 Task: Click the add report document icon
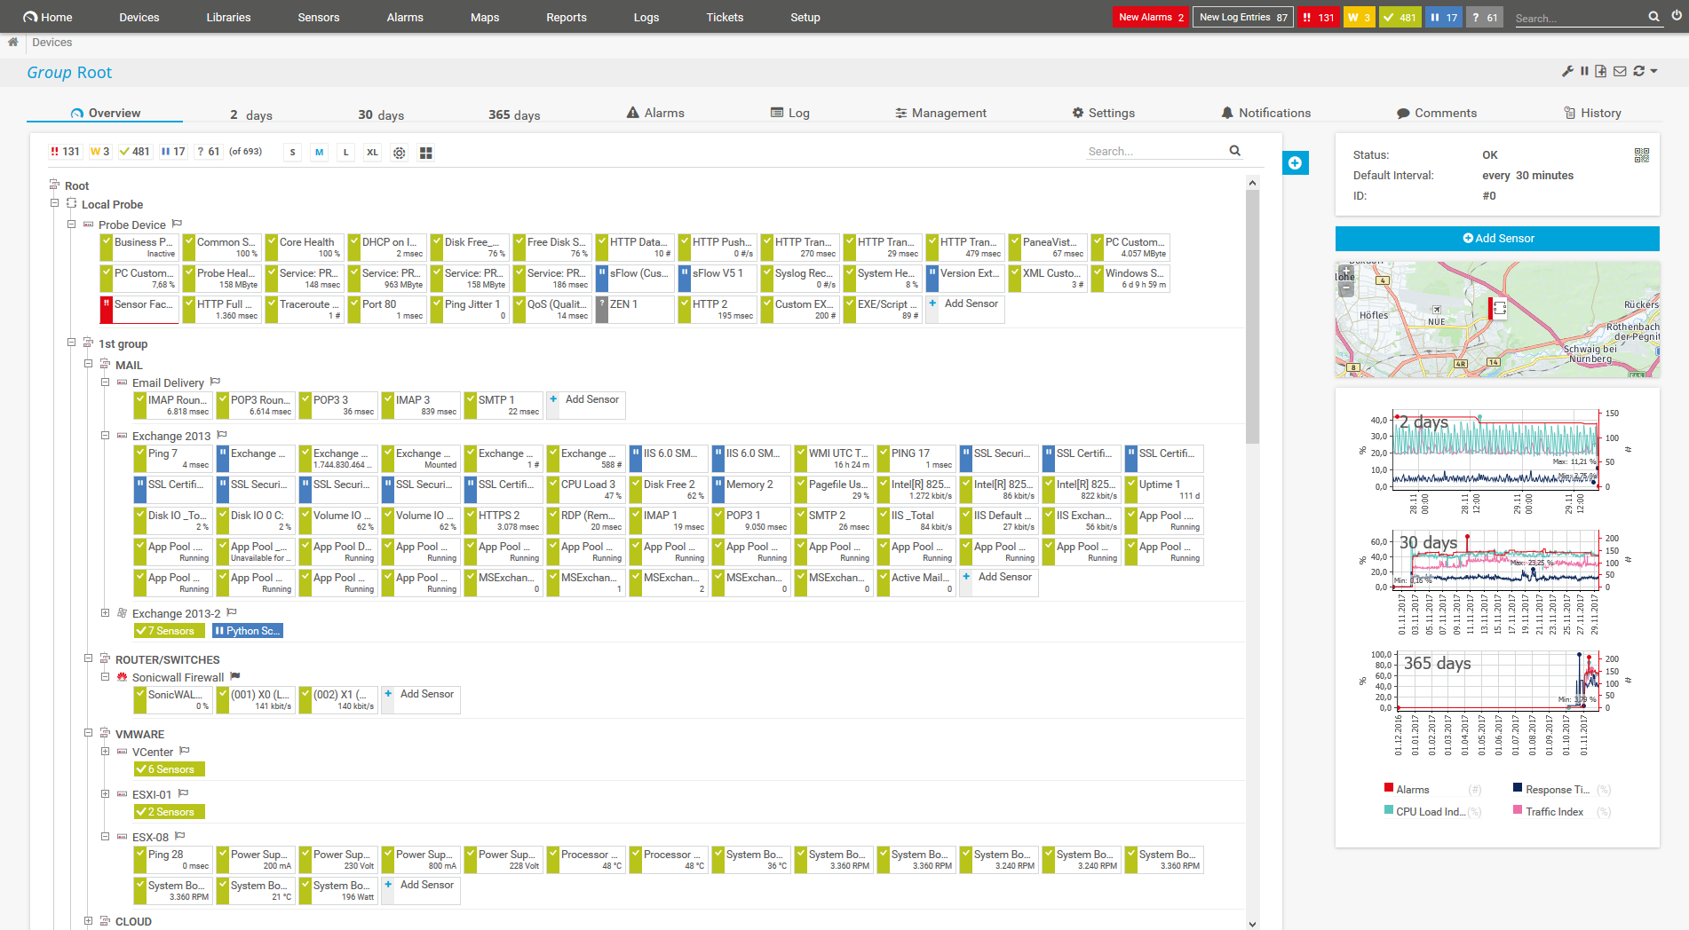point(1601,71)
